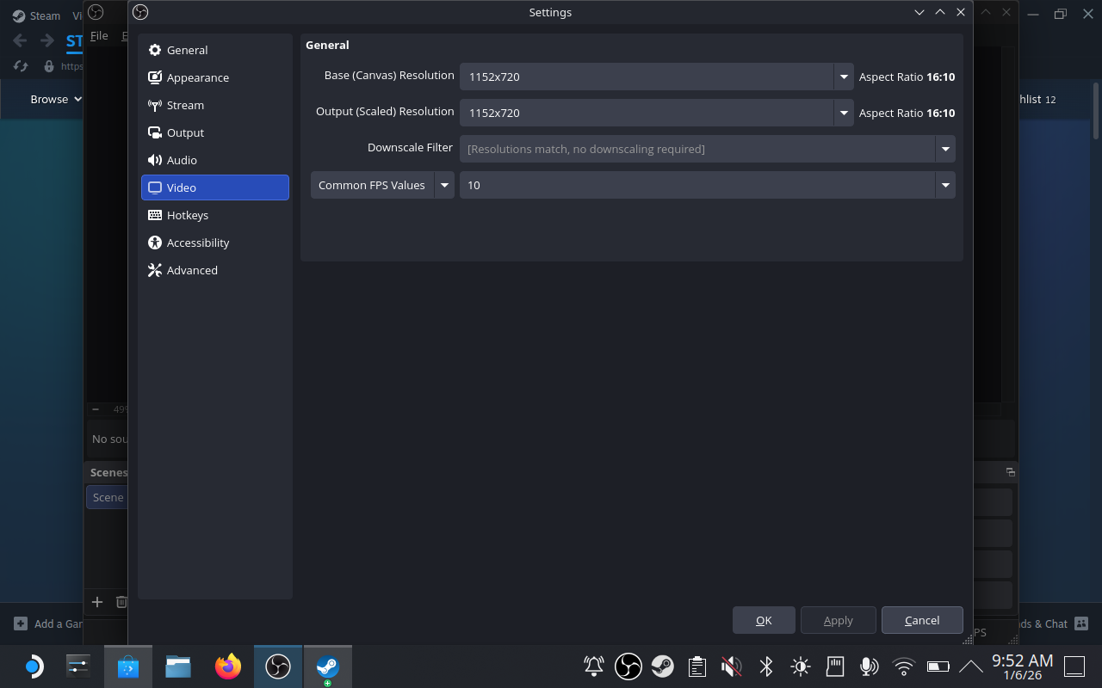Expand the Browse menu in Steam
This screenshot has height=688, width=1102.
(x=53, y=99)
